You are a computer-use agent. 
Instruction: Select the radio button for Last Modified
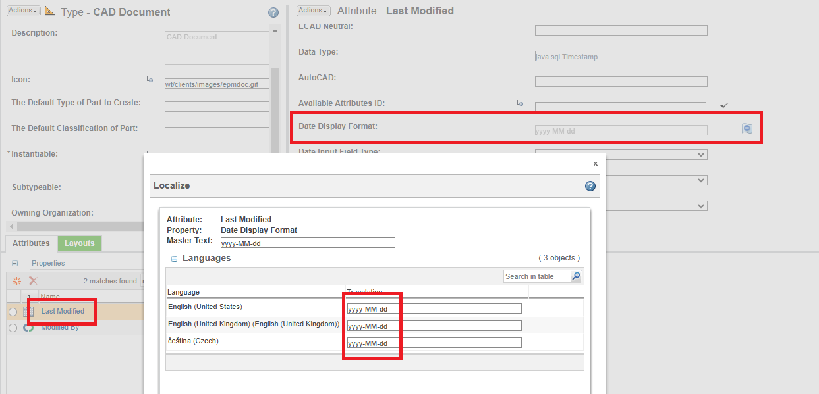click(x=13, y=311)
